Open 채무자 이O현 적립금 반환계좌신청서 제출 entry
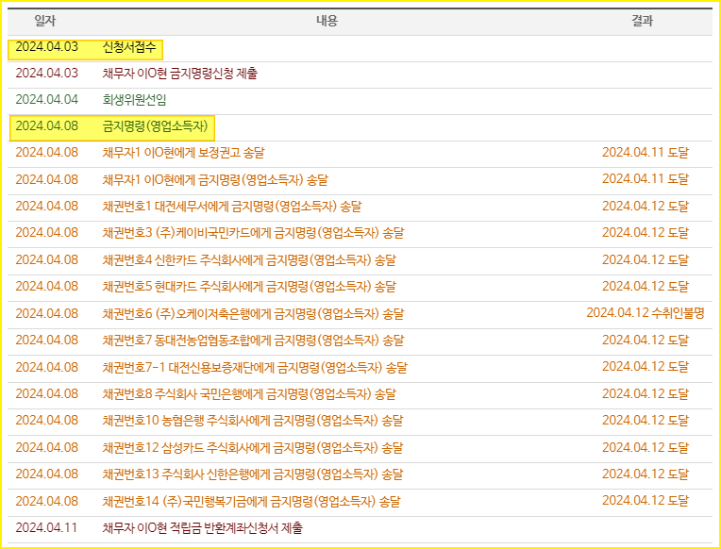The height and width of the screenshot is (549, 721). point(202,528)
